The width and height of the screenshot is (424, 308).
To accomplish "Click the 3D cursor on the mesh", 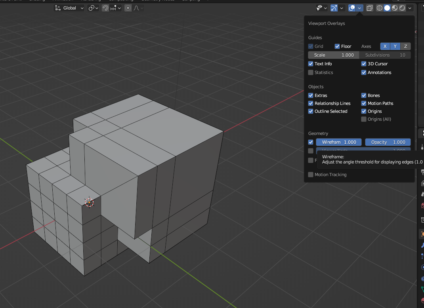I will [x=89, y=202].
